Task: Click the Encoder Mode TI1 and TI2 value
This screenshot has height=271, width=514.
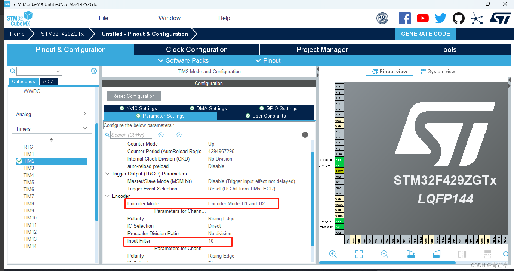Action: pos(236,204)
